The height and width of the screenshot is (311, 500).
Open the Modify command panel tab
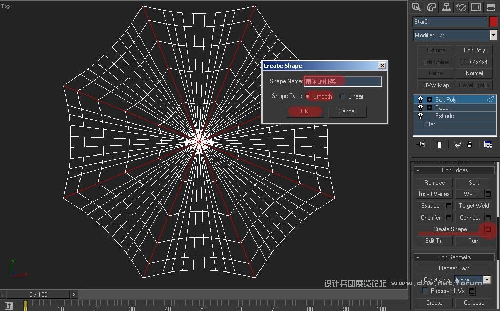(431, 7)
